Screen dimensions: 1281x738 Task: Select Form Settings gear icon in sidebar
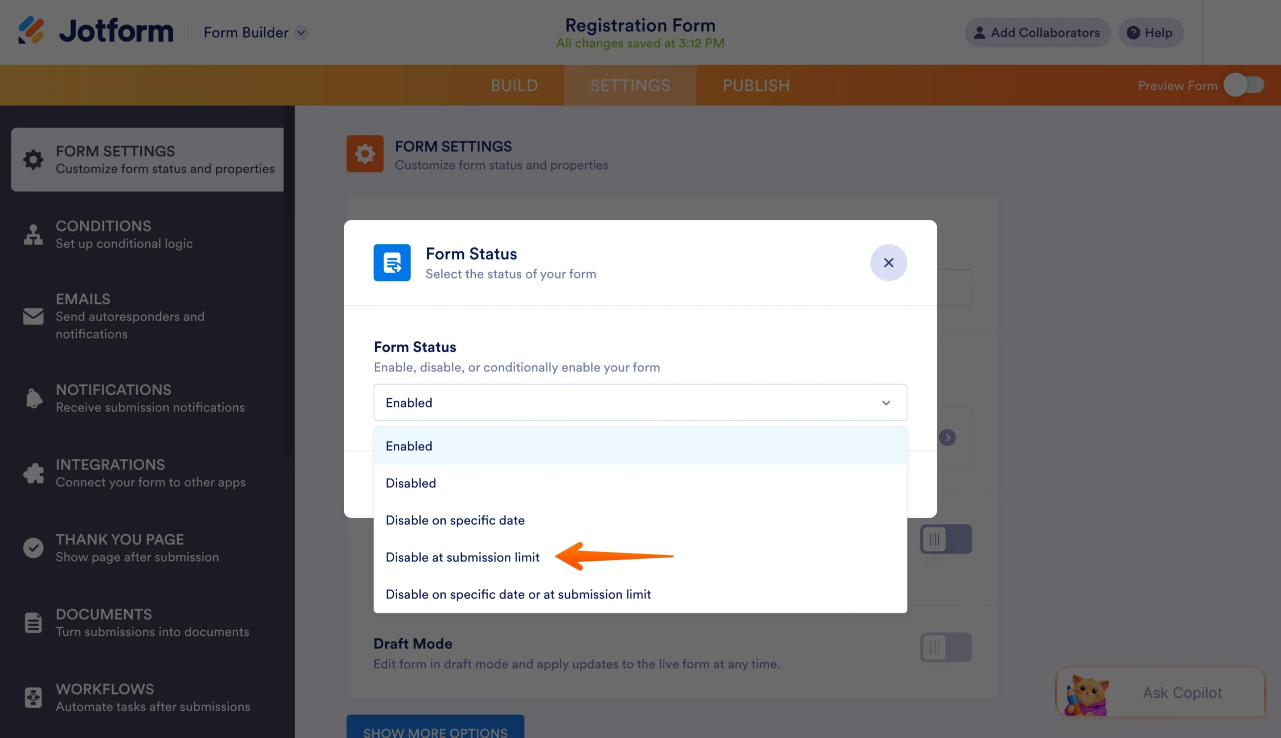coord(34,159)
